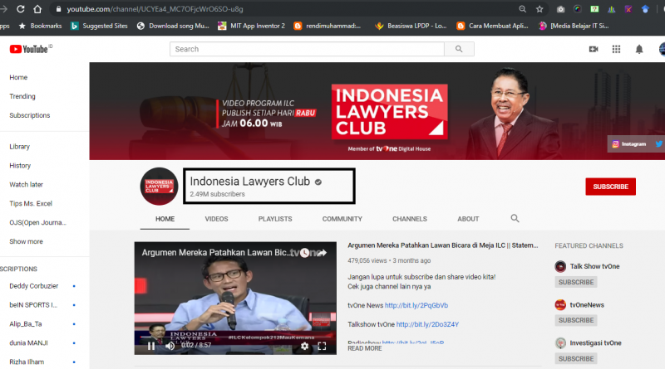The height and width of the screenshot is (369, 665).
Task: Open the MIT App Inventor 2 bookmark
Action: [x=252, y=26]
